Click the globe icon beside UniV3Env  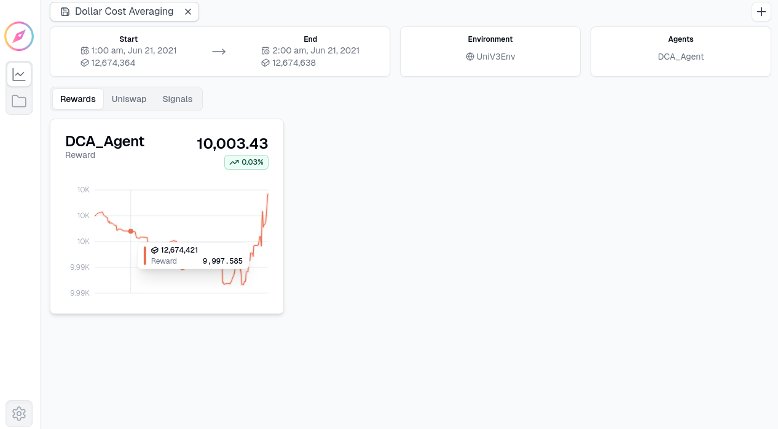[470, 57]
